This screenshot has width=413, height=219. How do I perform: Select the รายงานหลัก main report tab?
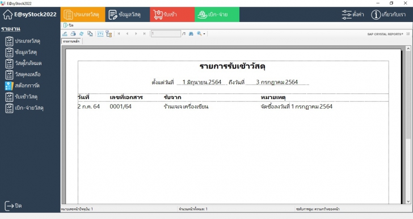coord(71,41)
